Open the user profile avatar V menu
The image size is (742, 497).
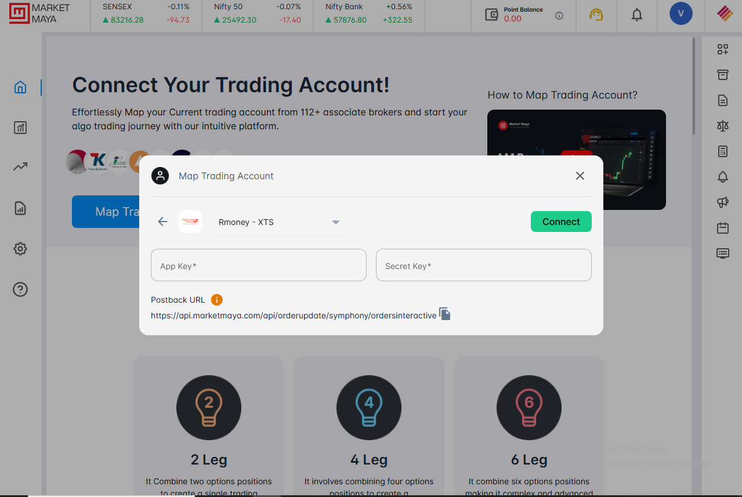pyautogui.click(x=681, y=13)
